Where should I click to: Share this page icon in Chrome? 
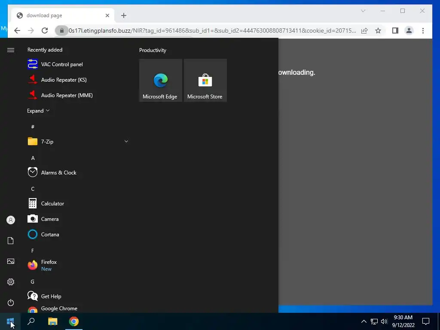click(x=364, y=31)
